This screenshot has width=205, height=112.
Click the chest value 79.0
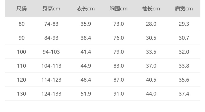point(118,52)
